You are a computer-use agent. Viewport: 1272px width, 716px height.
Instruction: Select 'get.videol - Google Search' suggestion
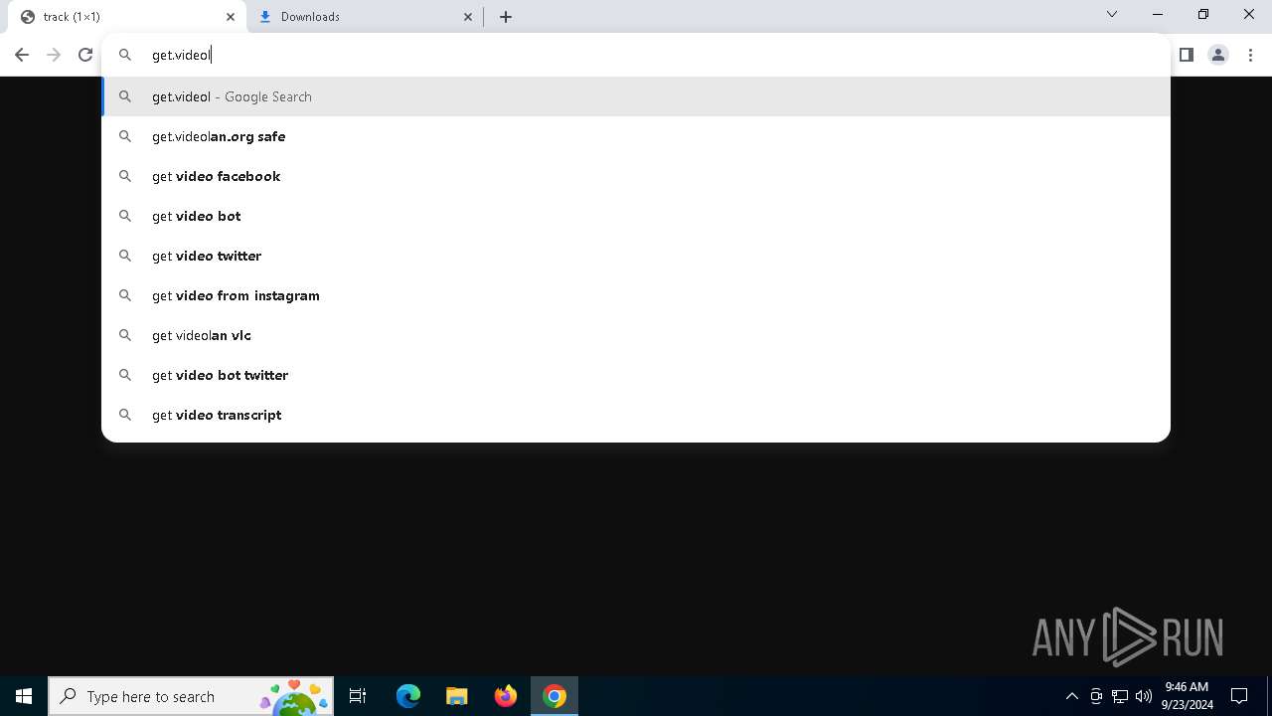tap(636, 96)
